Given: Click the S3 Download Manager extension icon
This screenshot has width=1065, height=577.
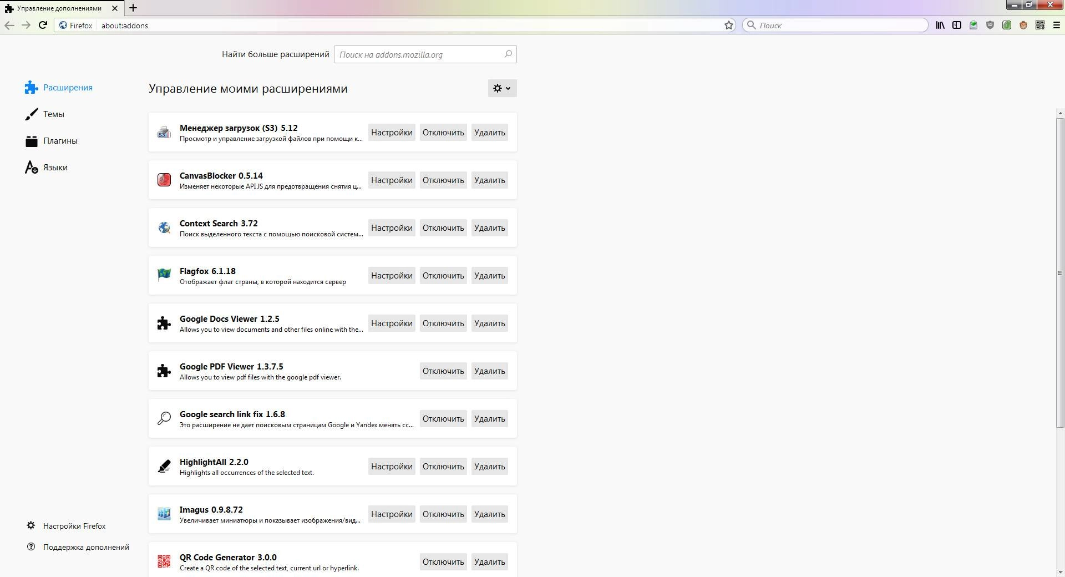Looking at the screenshot, I should coord(164,132).
